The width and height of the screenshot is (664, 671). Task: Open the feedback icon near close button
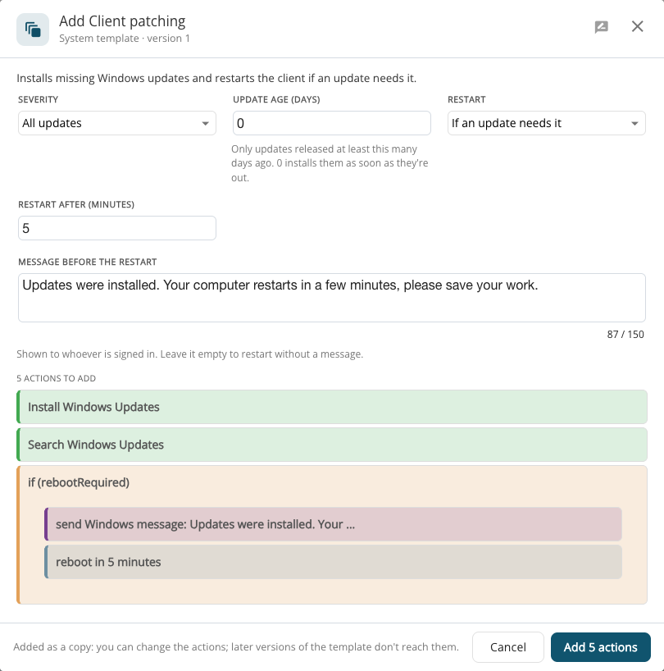pyautogui.click(x=601, y=27)
